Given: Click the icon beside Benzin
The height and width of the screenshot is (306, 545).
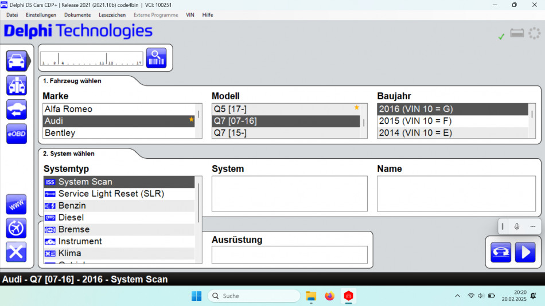Looking at the screenshot, I should (x=50, y=206).
